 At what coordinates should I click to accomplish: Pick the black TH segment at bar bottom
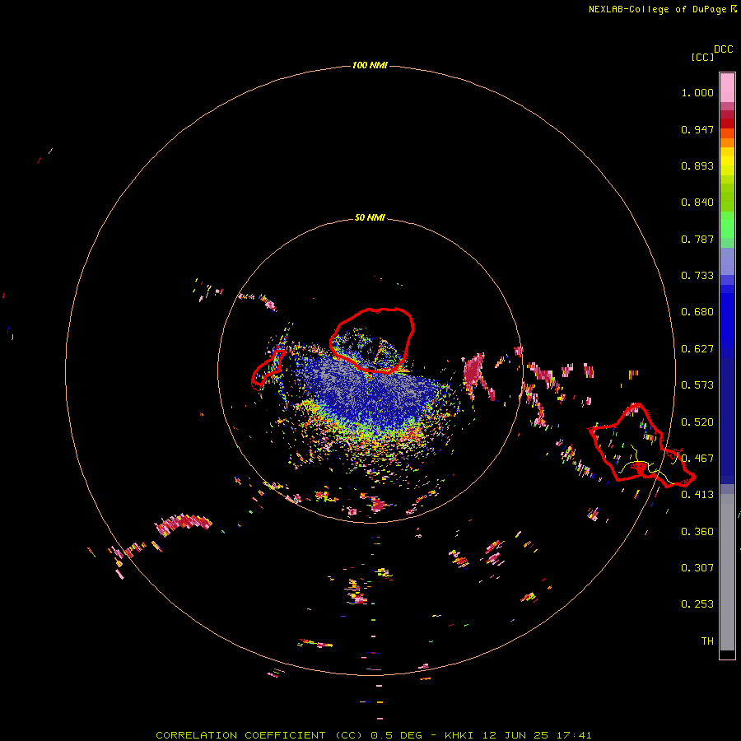727,654
